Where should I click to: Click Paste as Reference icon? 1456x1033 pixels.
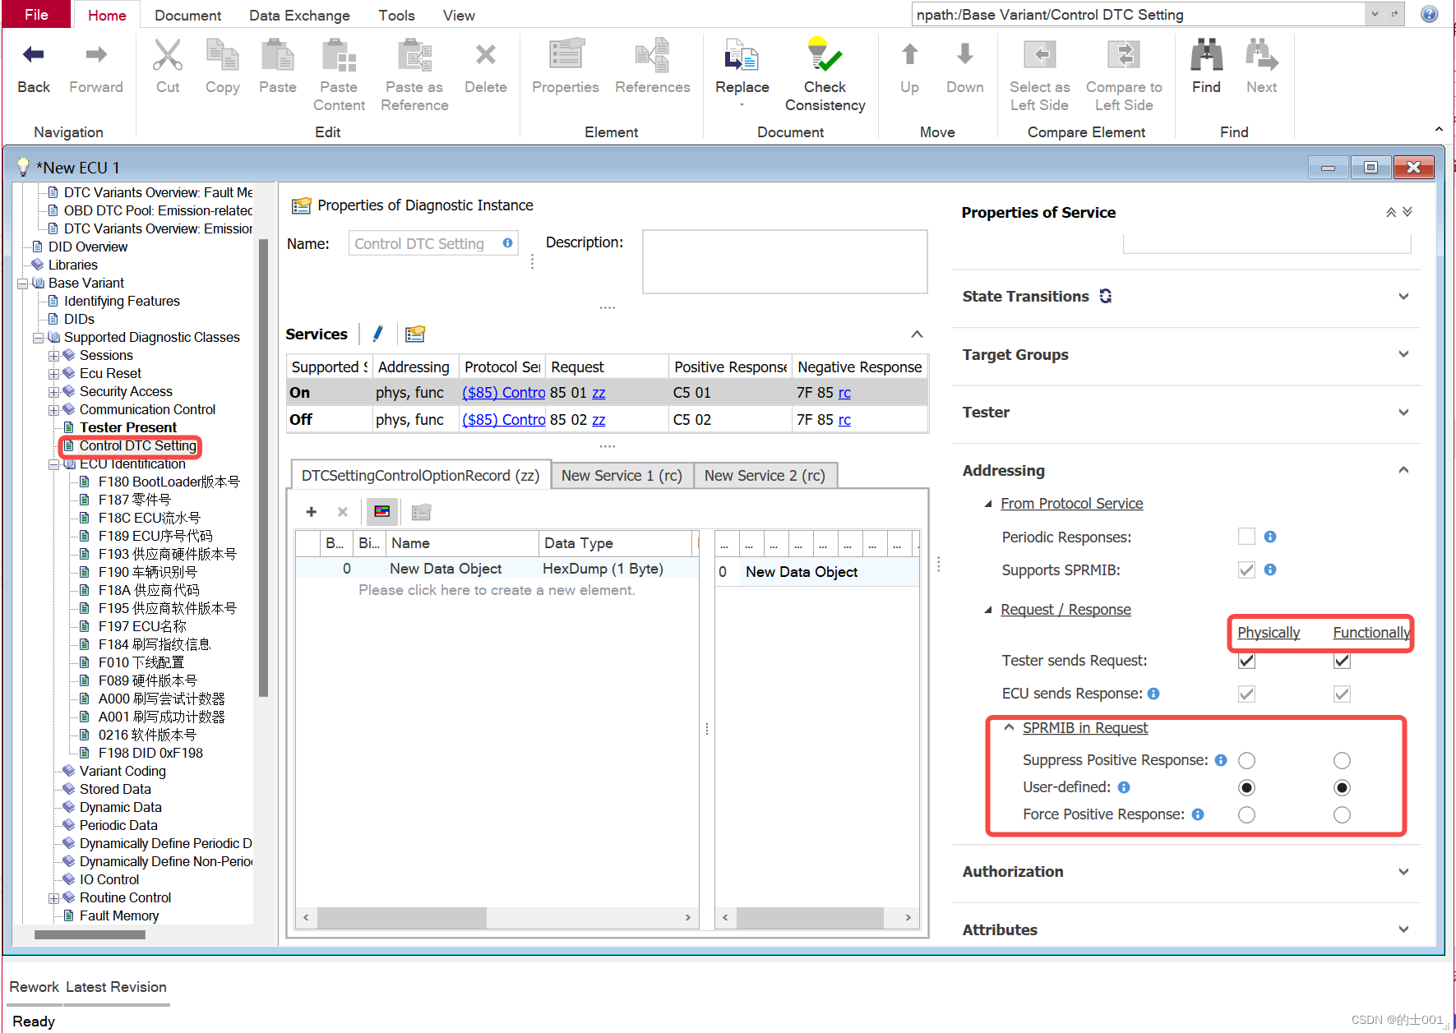(414, 55)
